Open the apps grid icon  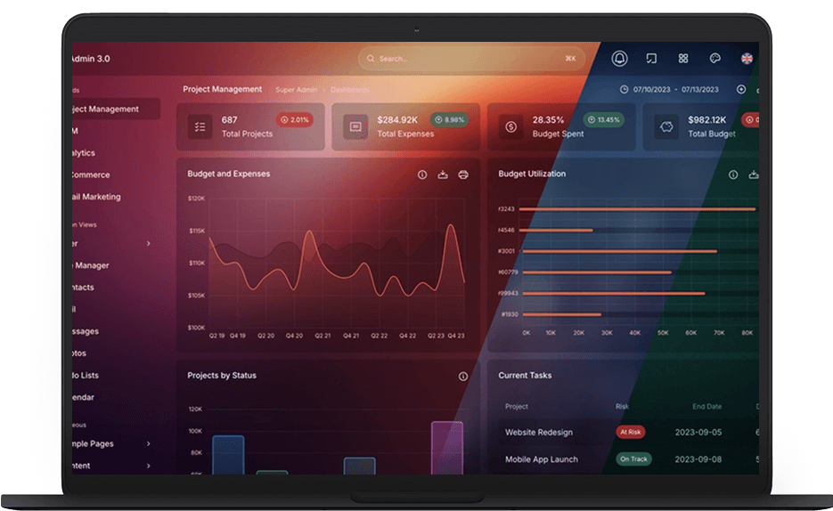click(x=683, y=59)
